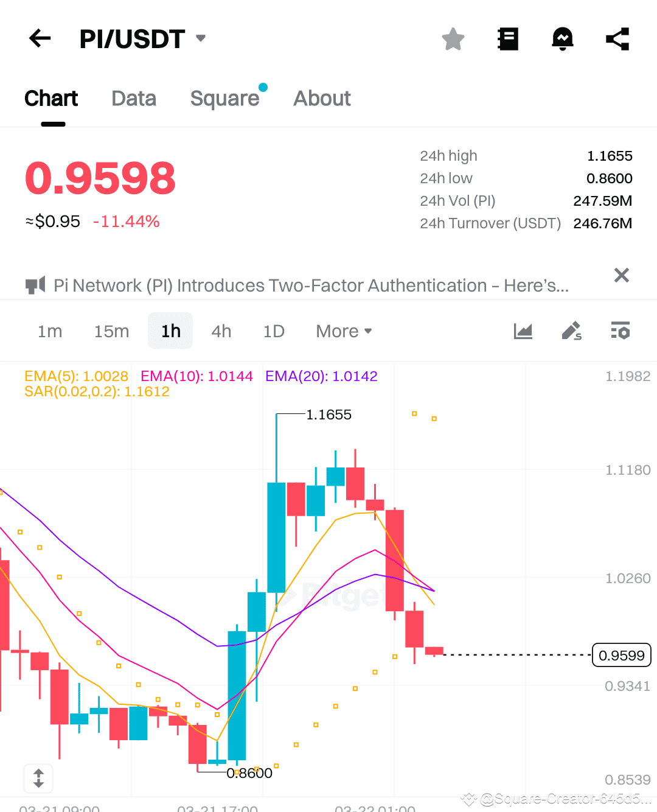Select the 1D timeframe
This screenshot has height=812, width=657.
273,331
